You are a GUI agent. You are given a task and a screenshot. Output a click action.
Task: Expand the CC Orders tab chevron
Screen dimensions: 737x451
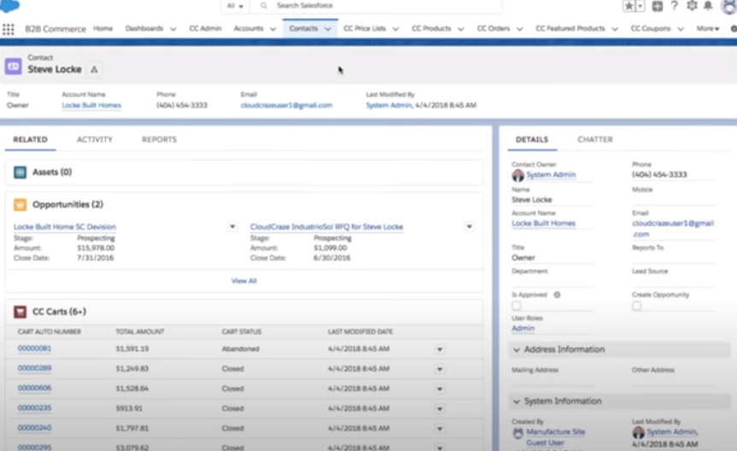pos(519,29)
